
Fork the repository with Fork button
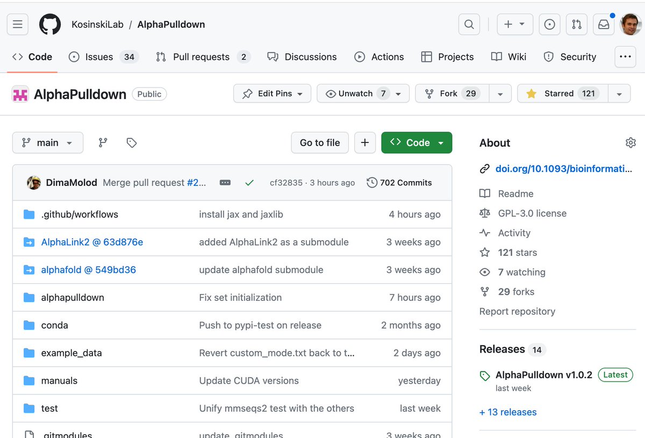(453, 94)
